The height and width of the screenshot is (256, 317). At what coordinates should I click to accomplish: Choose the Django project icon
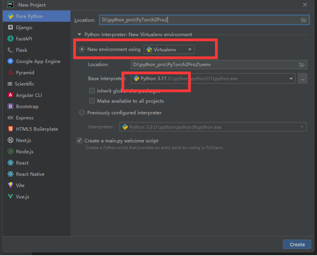(x=10, y=27)
